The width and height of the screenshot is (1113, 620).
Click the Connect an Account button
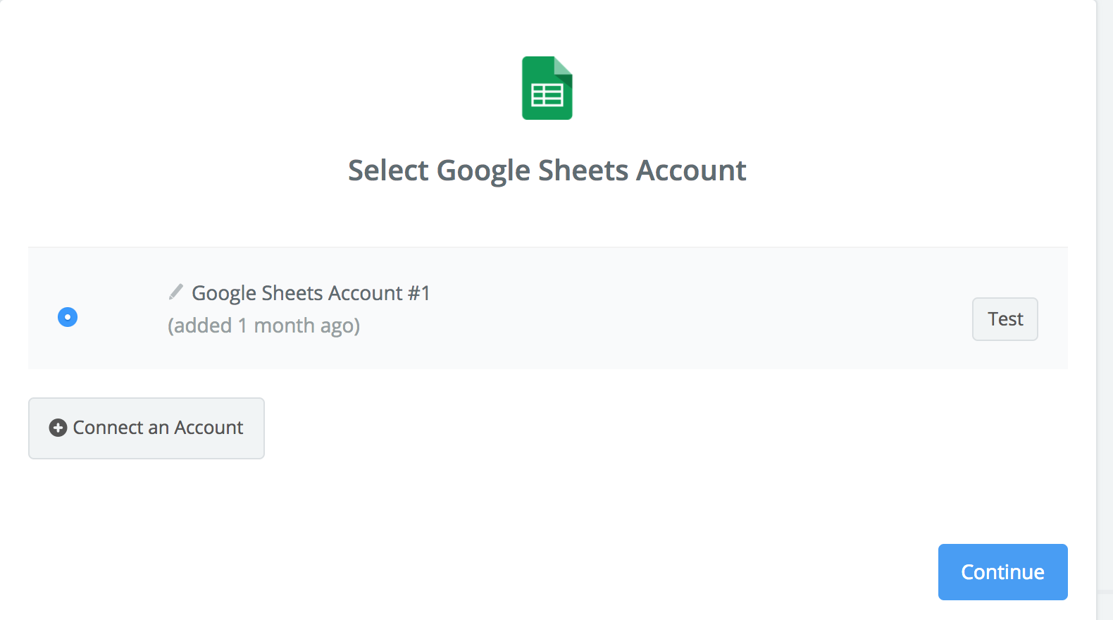coord(147,428)
